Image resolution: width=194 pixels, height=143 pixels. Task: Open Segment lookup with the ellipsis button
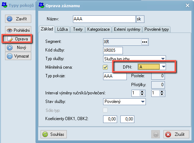coord(144,42)
